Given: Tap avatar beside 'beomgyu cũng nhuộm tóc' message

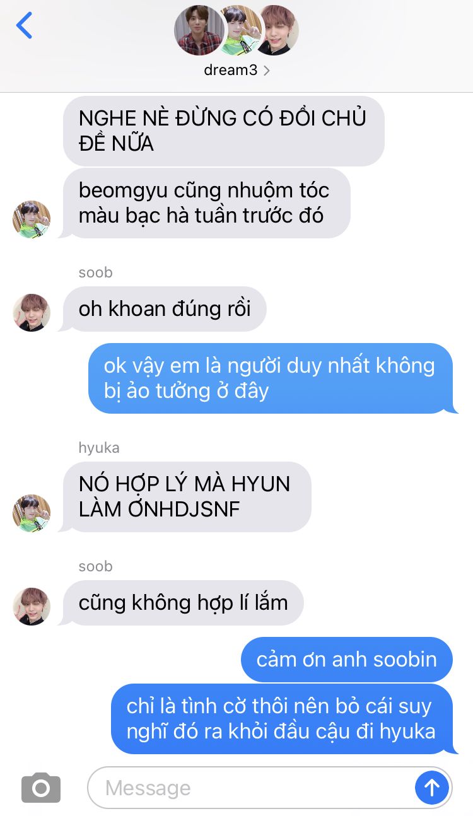Looking at the screenshot, I should (x=32, y=219).
